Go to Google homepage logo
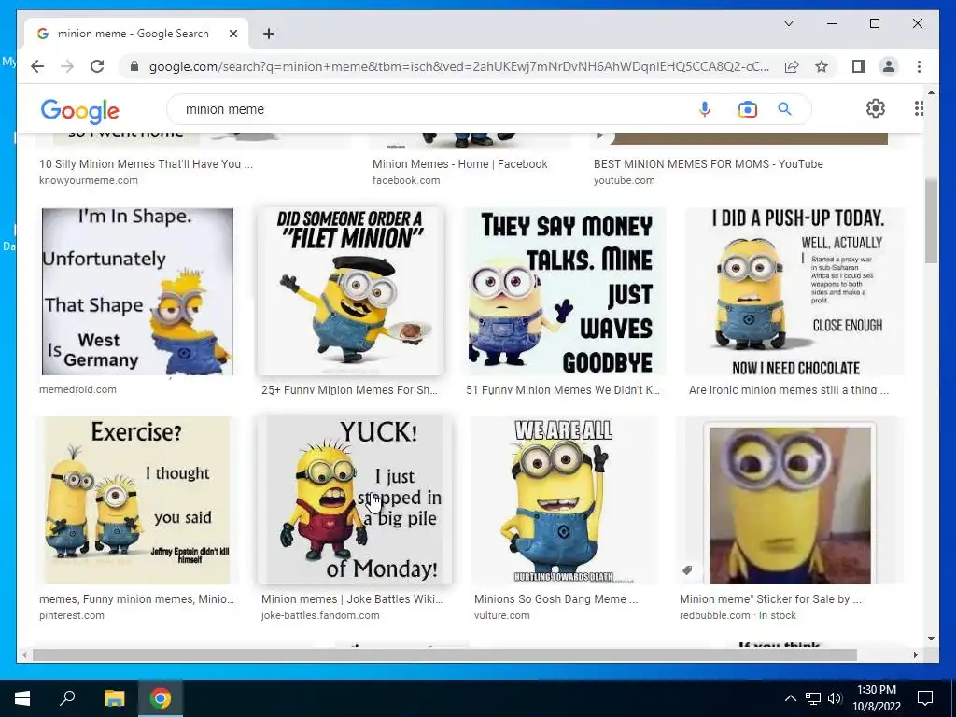The height and width of the screenshot is (717, 956). pyautogui.click(x=80, y=111)
